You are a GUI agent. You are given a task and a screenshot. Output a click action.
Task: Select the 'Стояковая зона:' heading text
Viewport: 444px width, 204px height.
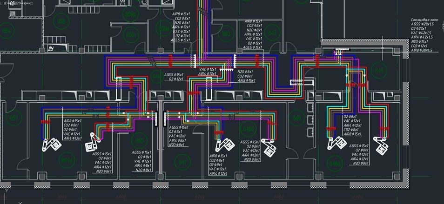425,20
